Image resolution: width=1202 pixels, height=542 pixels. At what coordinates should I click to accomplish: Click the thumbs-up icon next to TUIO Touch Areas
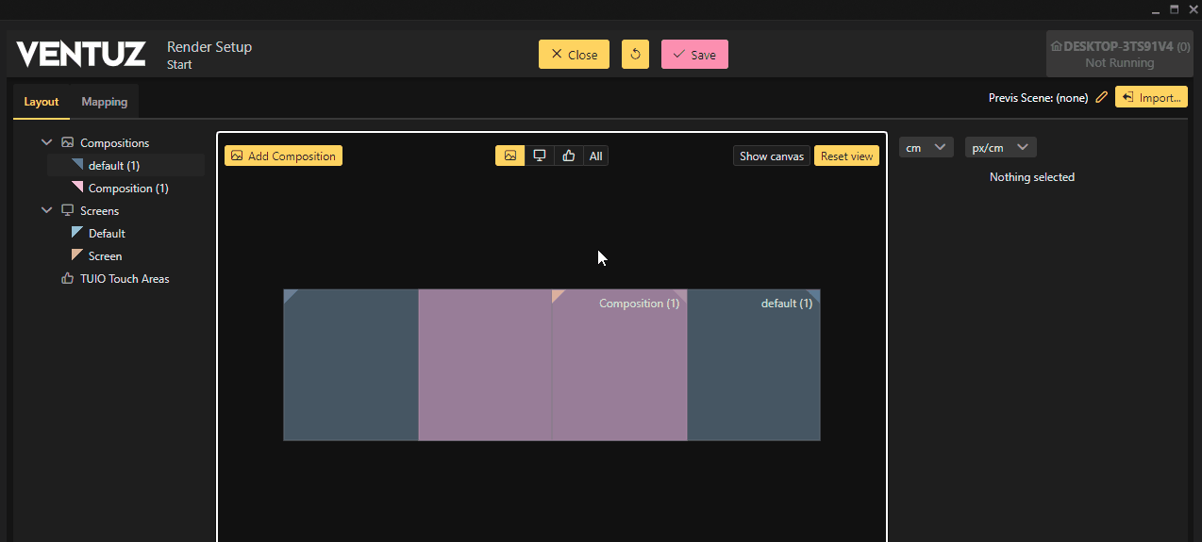click(x=67, y=278)
